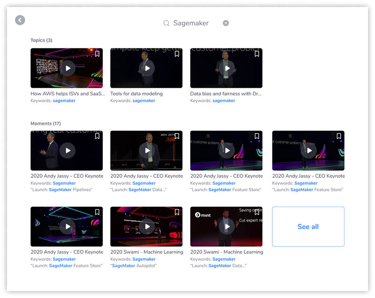Viewport: 375px width, 298px height.
Task: Play the 'Tools for data modeling' video
Action: click(x=147, y=68)
